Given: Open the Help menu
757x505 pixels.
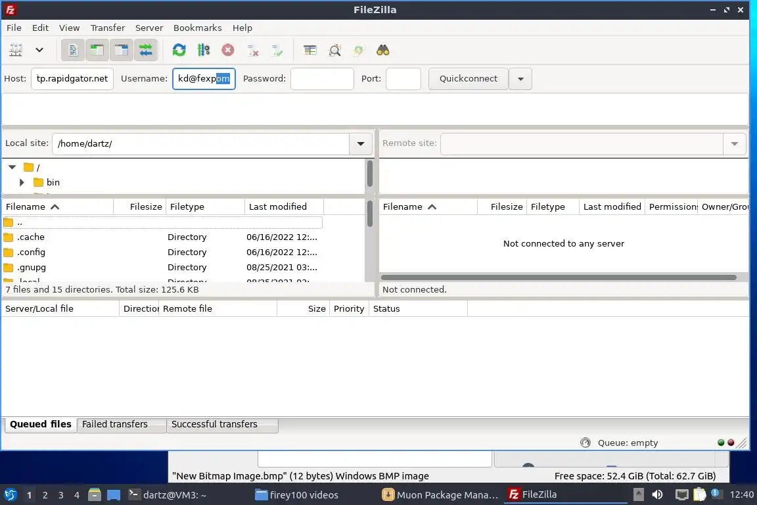Looking at the screenshot, I should pos(242,28).
